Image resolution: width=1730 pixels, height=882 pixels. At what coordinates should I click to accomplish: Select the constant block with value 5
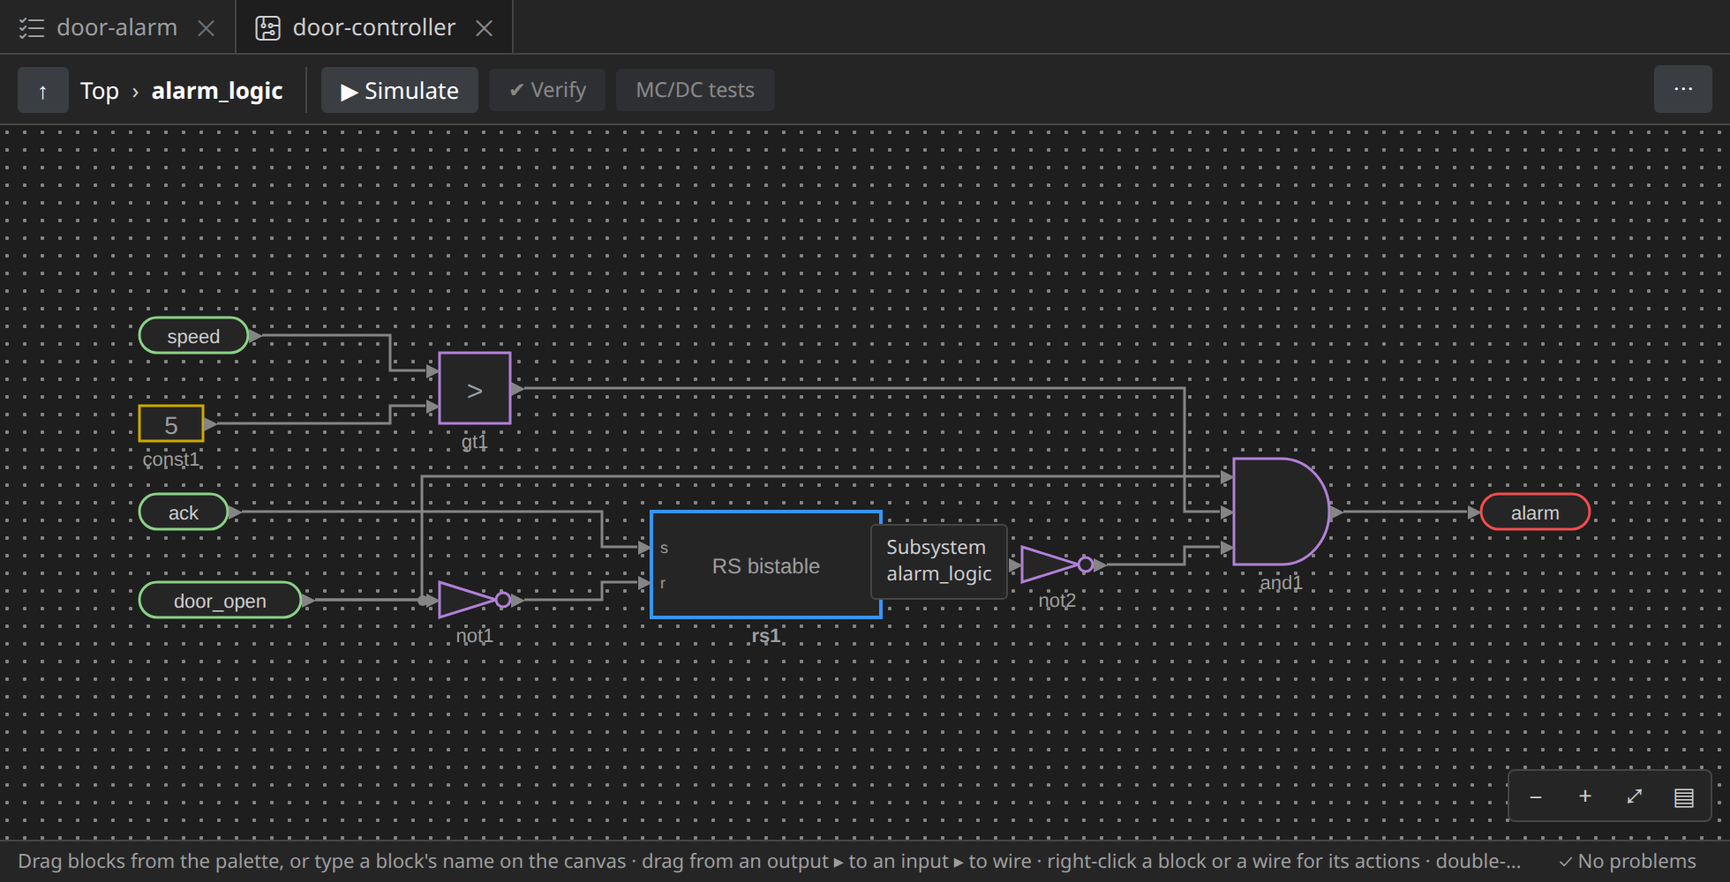pos(171,424)
